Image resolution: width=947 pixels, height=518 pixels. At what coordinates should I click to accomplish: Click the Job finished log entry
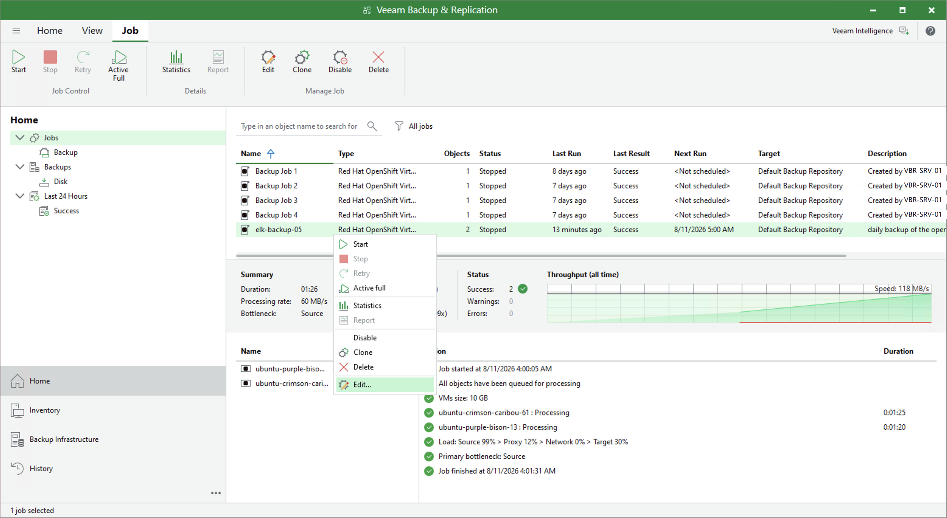[497, 471]
